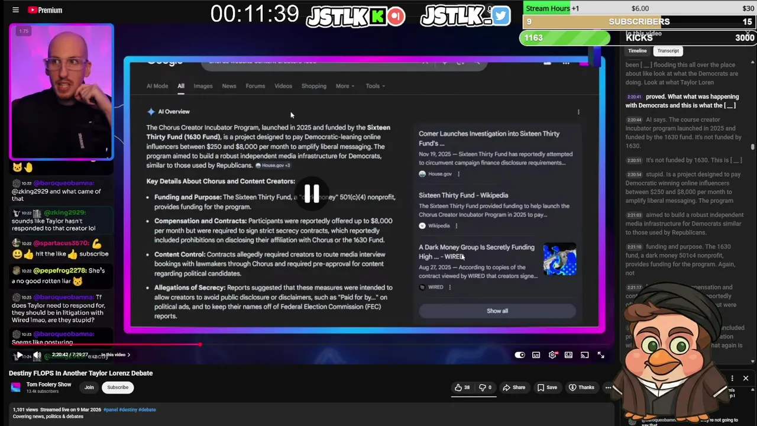Open Comer Launches Investigation result link
This screenshot has height=426, width=757.
point(489,138)
